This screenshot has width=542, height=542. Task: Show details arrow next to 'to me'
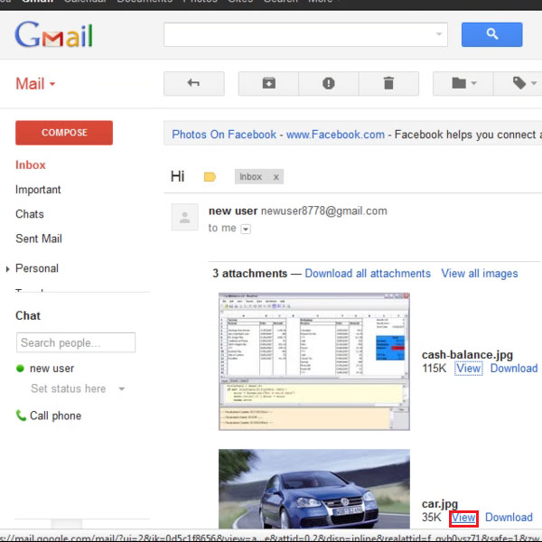coord(246,229)
